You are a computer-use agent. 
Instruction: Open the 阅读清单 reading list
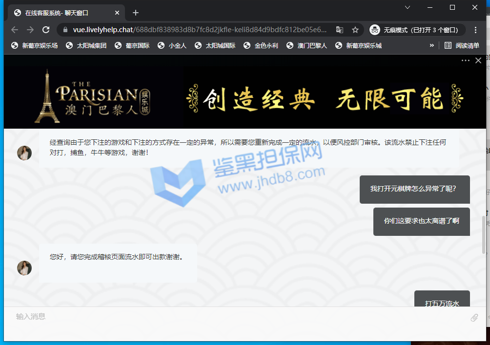click(x=462, y=45)
